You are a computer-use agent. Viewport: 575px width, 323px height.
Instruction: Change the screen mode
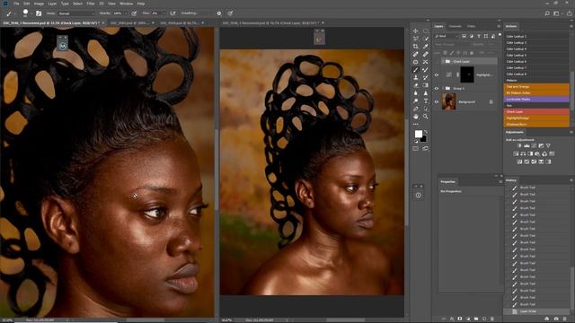pyautogui.click(x=425, y=149)
